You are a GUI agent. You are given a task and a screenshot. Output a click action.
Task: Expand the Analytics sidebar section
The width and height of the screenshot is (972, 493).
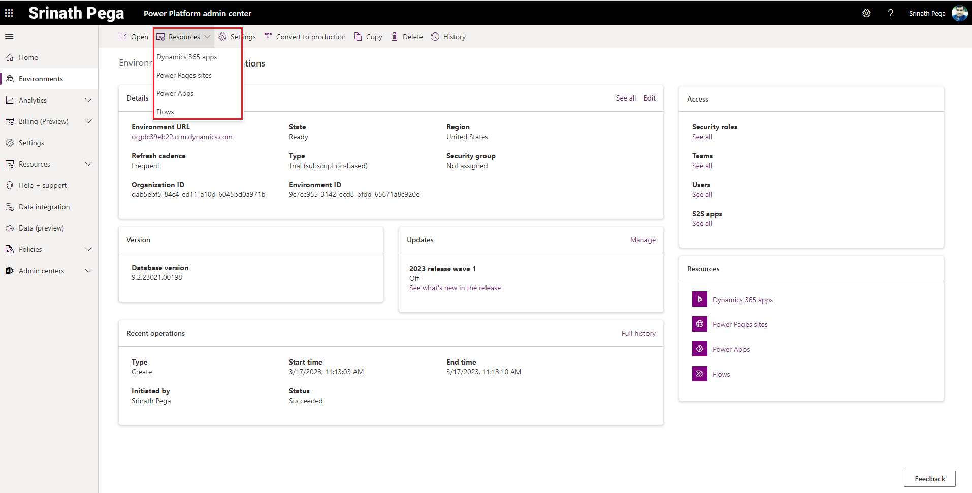click(88, 100)
